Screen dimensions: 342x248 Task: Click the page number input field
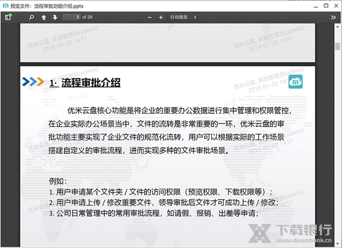pos(71,17)
